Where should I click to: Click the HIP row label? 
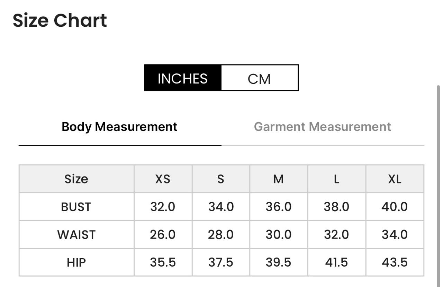click(76, 262)
